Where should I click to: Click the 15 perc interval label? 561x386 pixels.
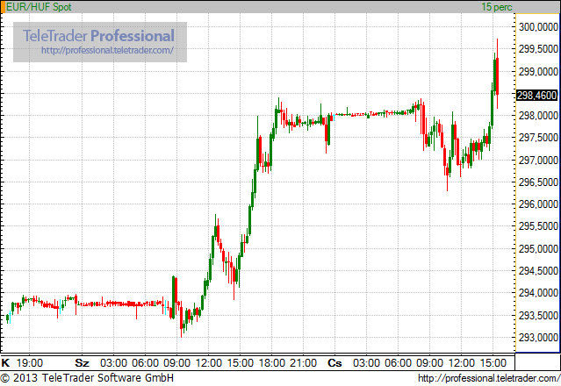pyautogui.click(x=497, y=7)
